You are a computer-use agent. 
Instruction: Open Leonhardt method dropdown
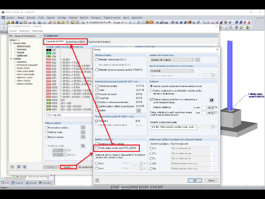click(x=172, y=71)
